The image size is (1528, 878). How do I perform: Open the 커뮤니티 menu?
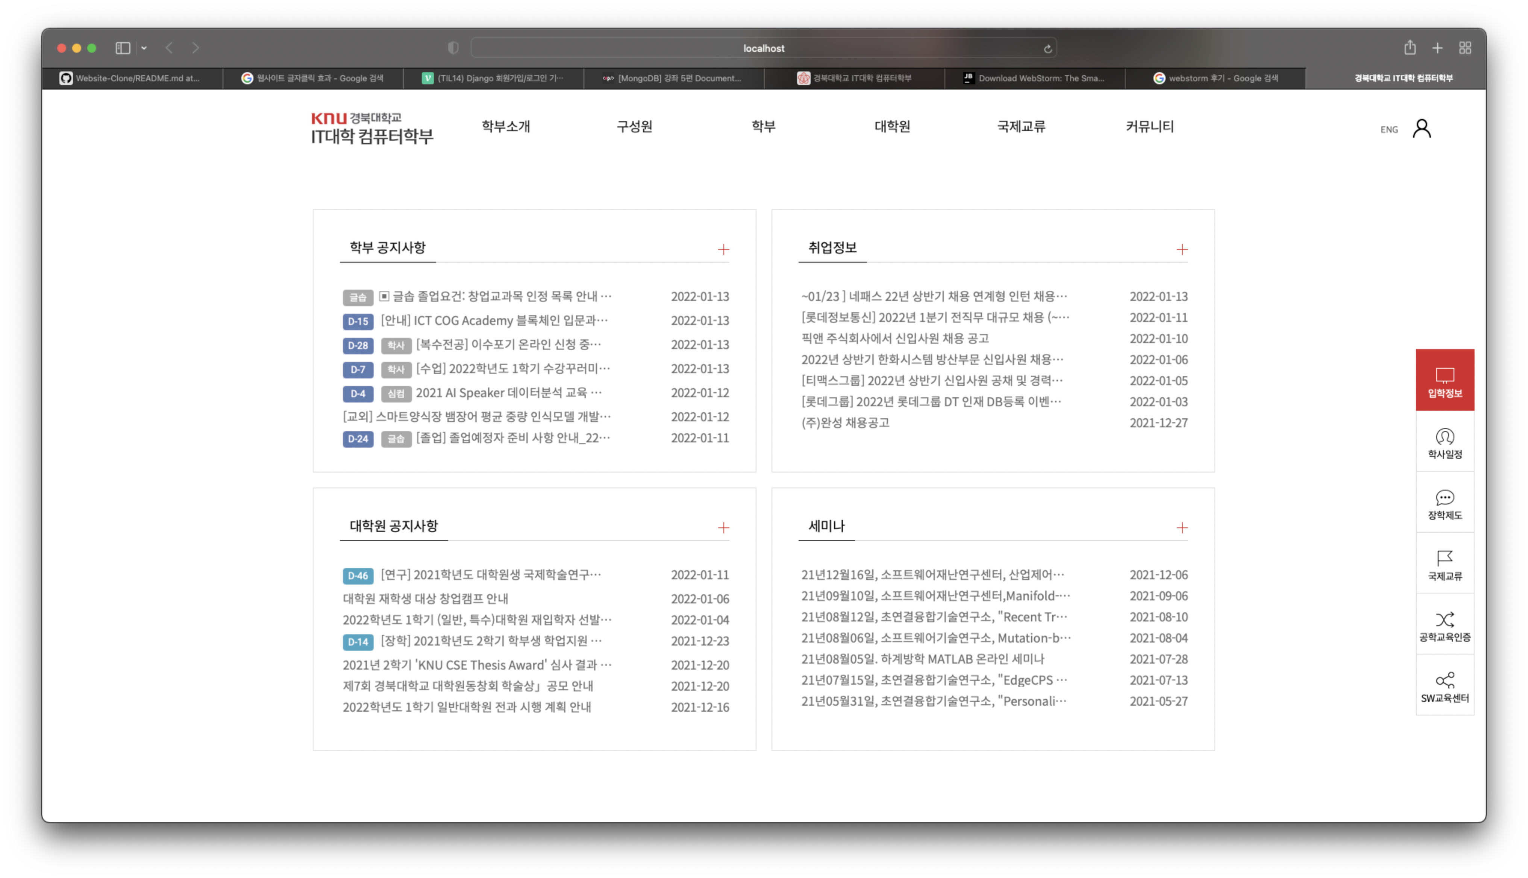click(1150, 126)
